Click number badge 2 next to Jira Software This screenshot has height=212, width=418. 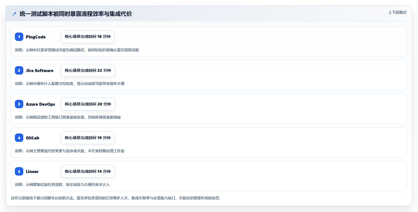(19, 70)
